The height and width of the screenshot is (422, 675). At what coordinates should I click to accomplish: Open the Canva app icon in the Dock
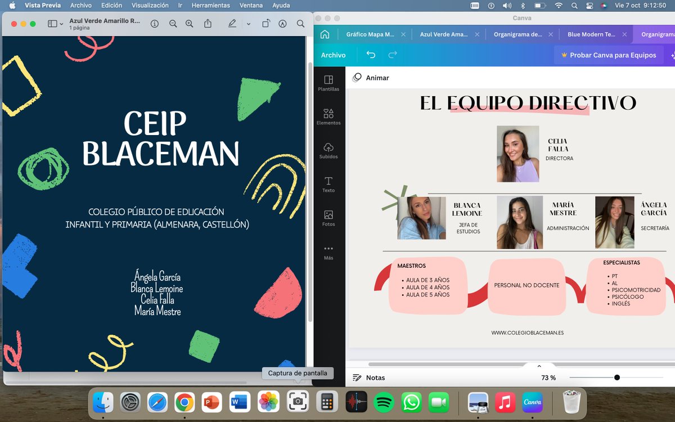click(532, 402)
